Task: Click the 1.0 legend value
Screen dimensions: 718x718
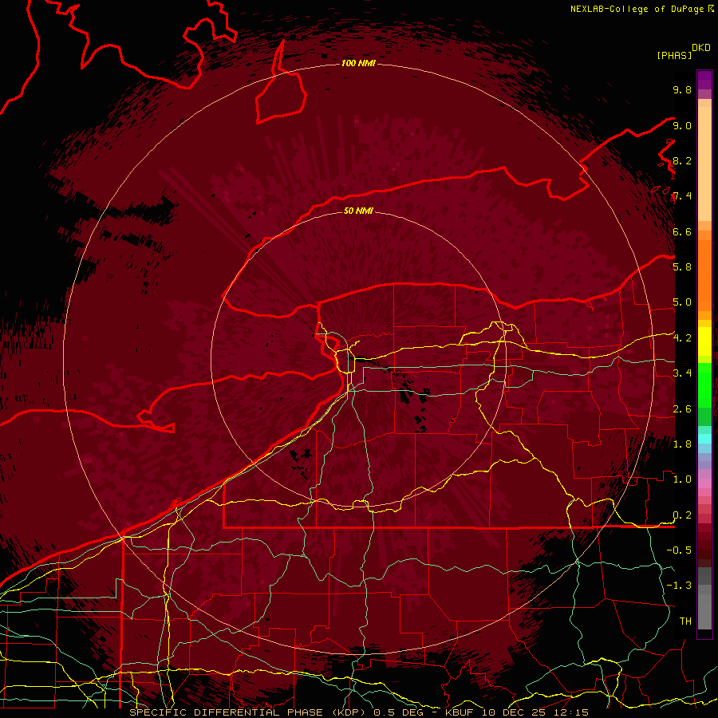Action: tap(682, 479)
